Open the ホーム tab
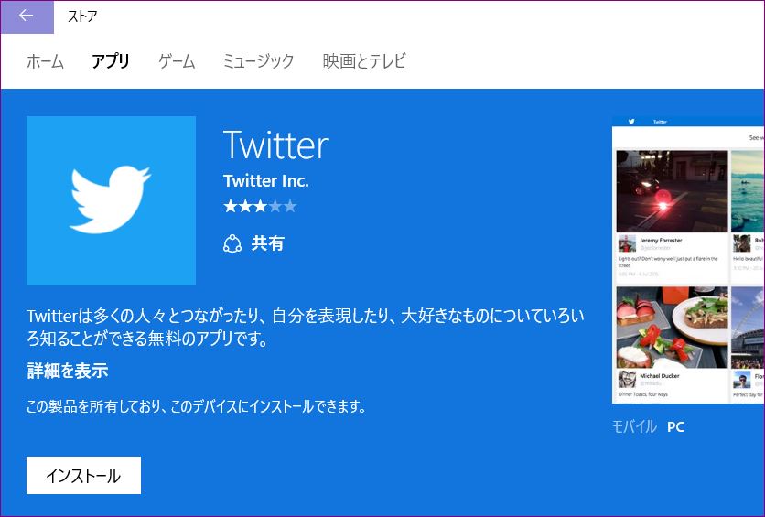765x517 pixels. click(x=45, y=61)
